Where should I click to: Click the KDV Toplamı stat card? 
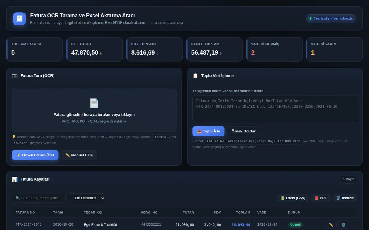[x=155, y=49]
